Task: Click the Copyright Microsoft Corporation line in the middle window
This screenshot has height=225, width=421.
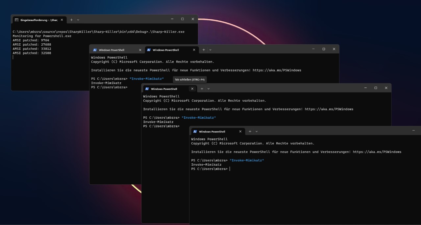Action: [x=205, y=101]
